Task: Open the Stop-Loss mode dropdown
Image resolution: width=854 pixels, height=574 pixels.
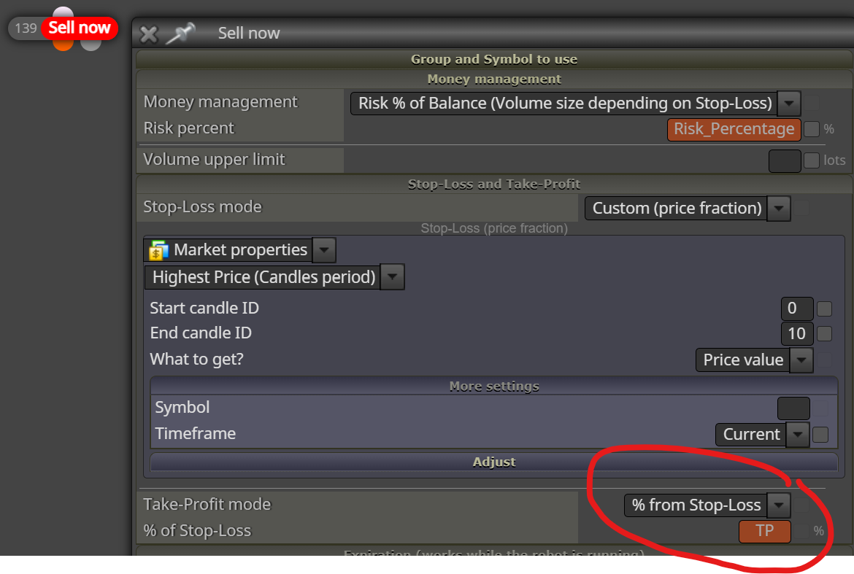Action: pos(688,209)
